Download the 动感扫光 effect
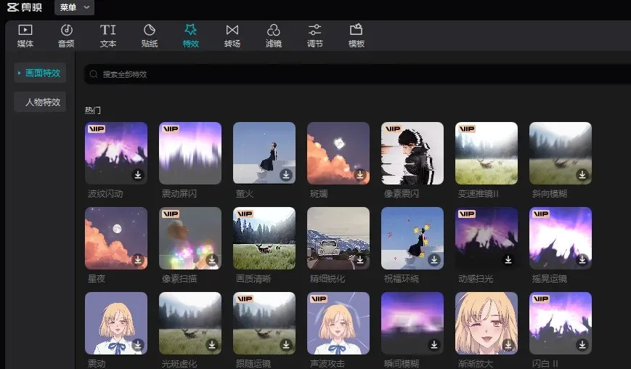 point(508,259)
